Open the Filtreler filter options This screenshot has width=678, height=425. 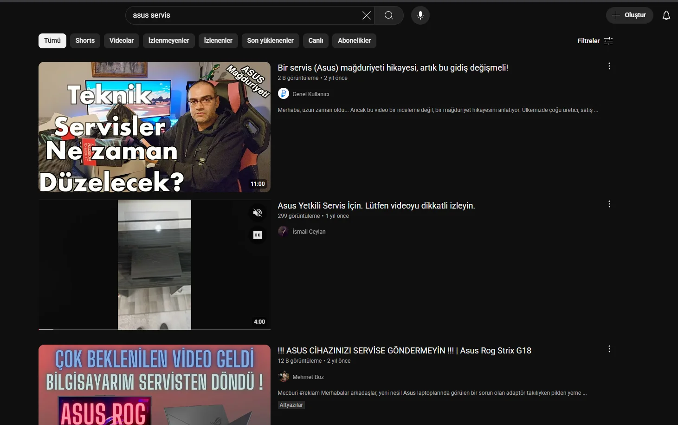click(595, 41)
